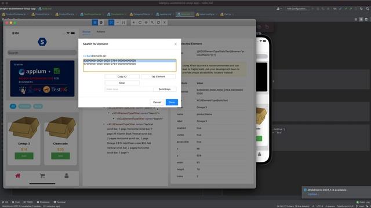Select the second category chip
The image size is (371, 208).
click(x=24, y=106)
